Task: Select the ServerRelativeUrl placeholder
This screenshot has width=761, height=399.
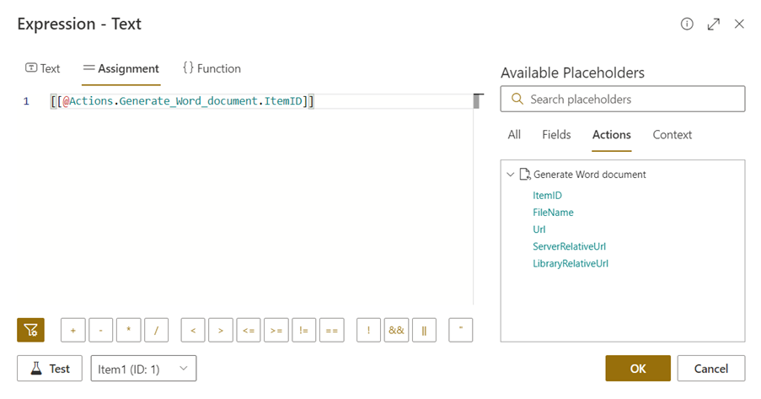Action: click(x=569, y=246)
